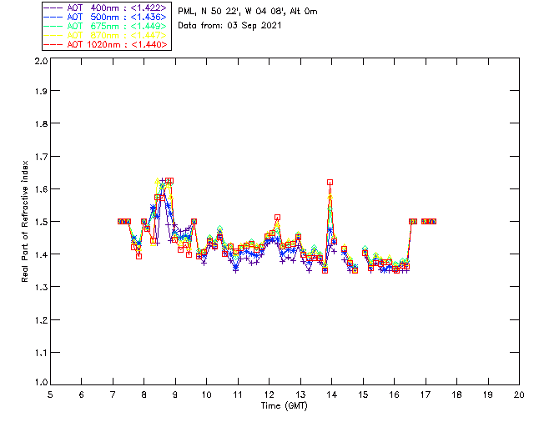Click the y-axis label 1.5
534x427 pixels.
tap(41, 222)
